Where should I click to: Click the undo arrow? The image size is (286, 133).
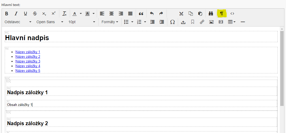pos(152,14)
